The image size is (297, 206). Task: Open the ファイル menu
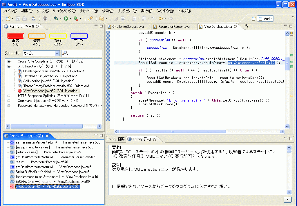10,11
